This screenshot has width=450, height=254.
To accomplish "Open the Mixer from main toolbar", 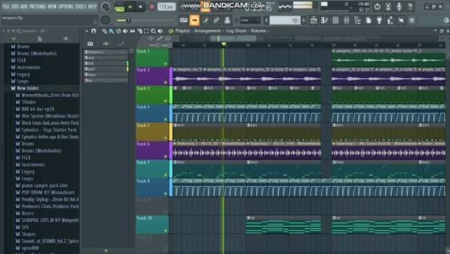I will click(x=346, y=21).
